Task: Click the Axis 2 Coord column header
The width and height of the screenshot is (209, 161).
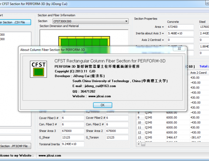Action: 199,72
